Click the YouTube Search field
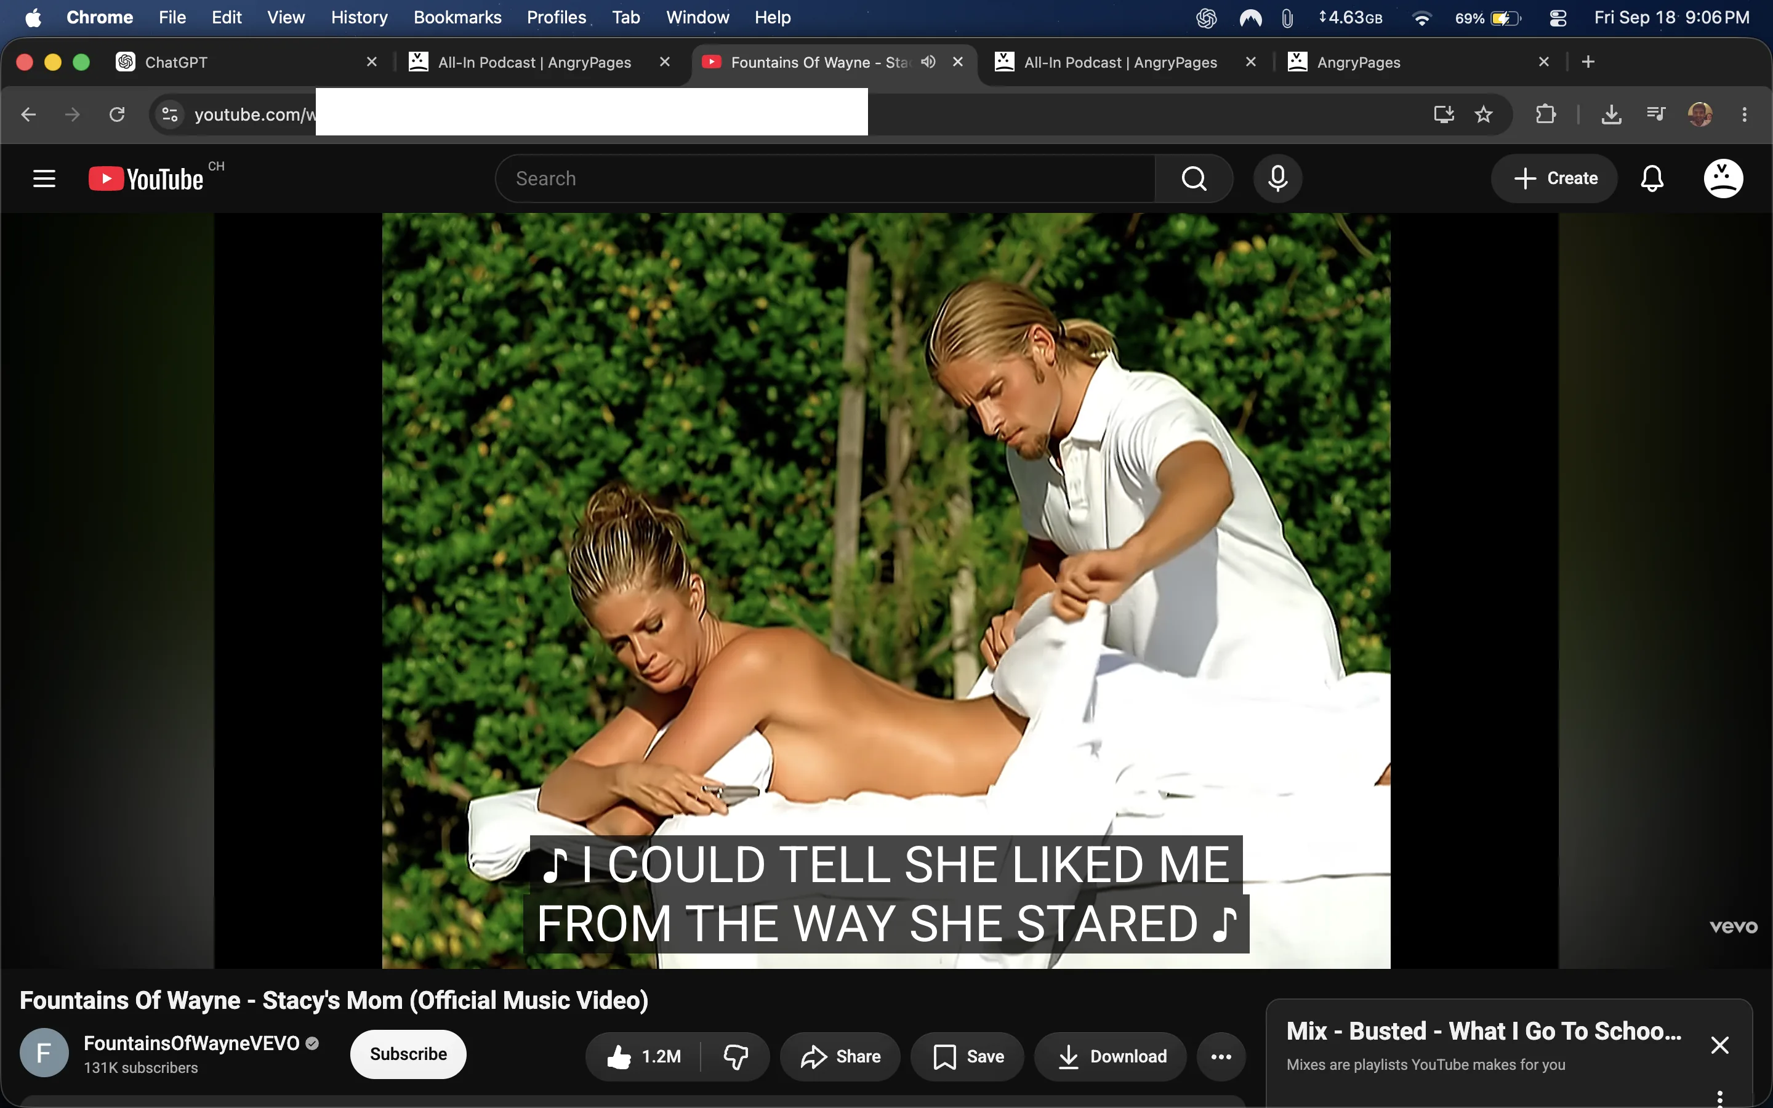Screen dimensions: 1773x1108 pos(825,178)
